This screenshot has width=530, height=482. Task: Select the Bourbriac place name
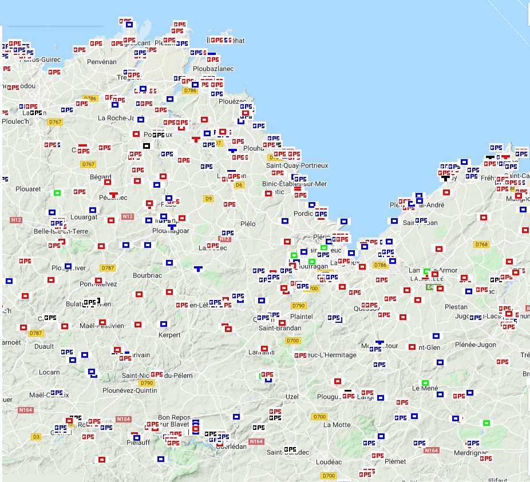148,275
